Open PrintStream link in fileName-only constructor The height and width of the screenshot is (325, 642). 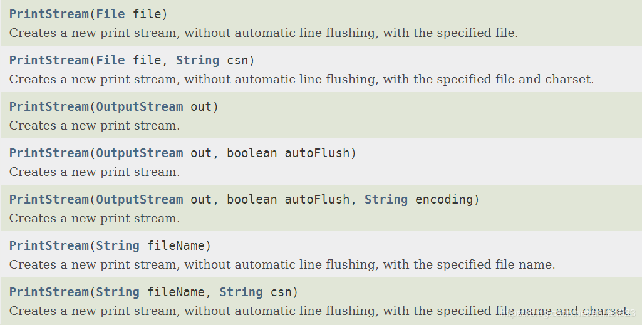49,245
